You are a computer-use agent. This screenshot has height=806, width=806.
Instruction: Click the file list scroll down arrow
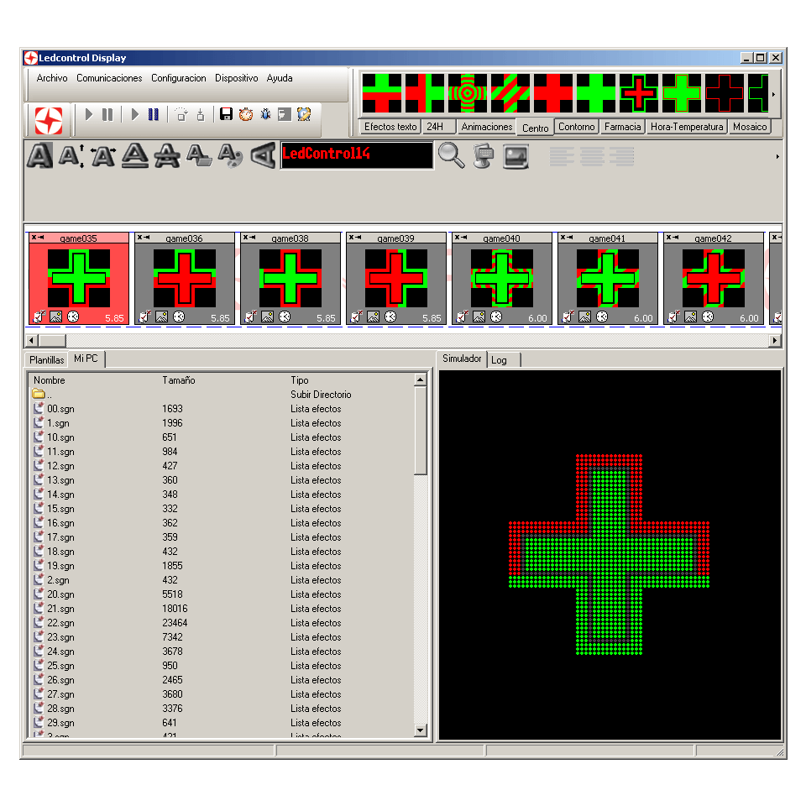(x=421, y=730)
